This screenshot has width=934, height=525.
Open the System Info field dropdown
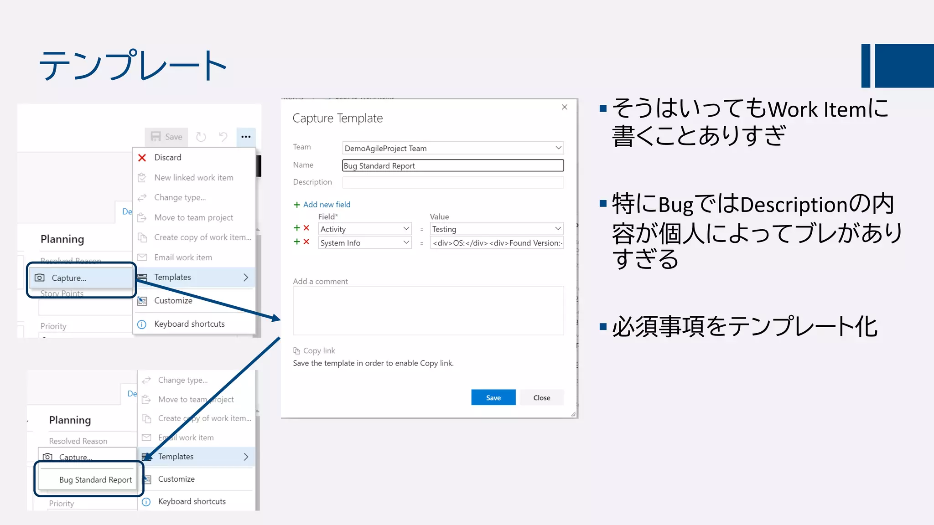[365, 242]
